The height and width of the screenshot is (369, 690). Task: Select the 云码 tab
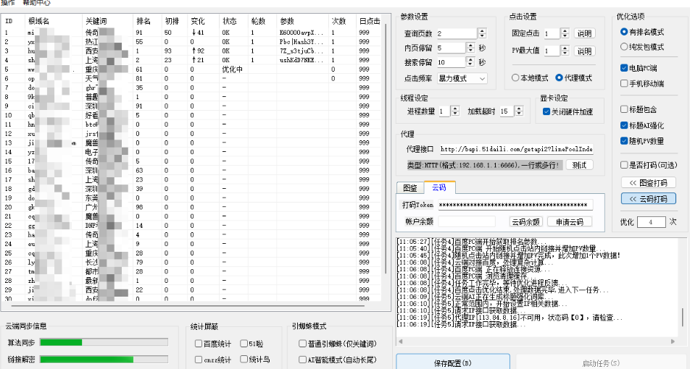(439, 187)
